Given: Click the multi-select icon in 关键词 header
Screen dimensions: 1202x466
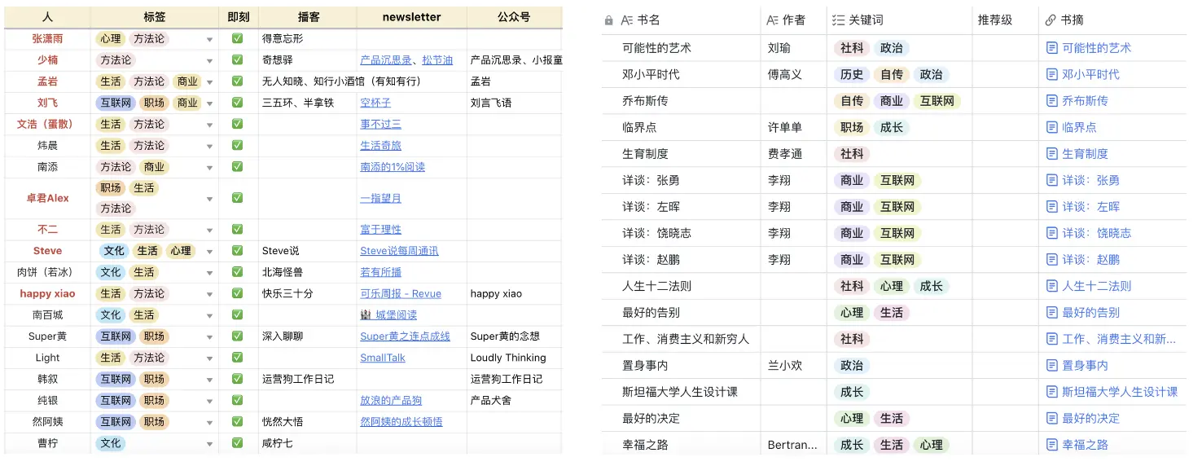Looking at the screenshot, I should click(838, 20).
